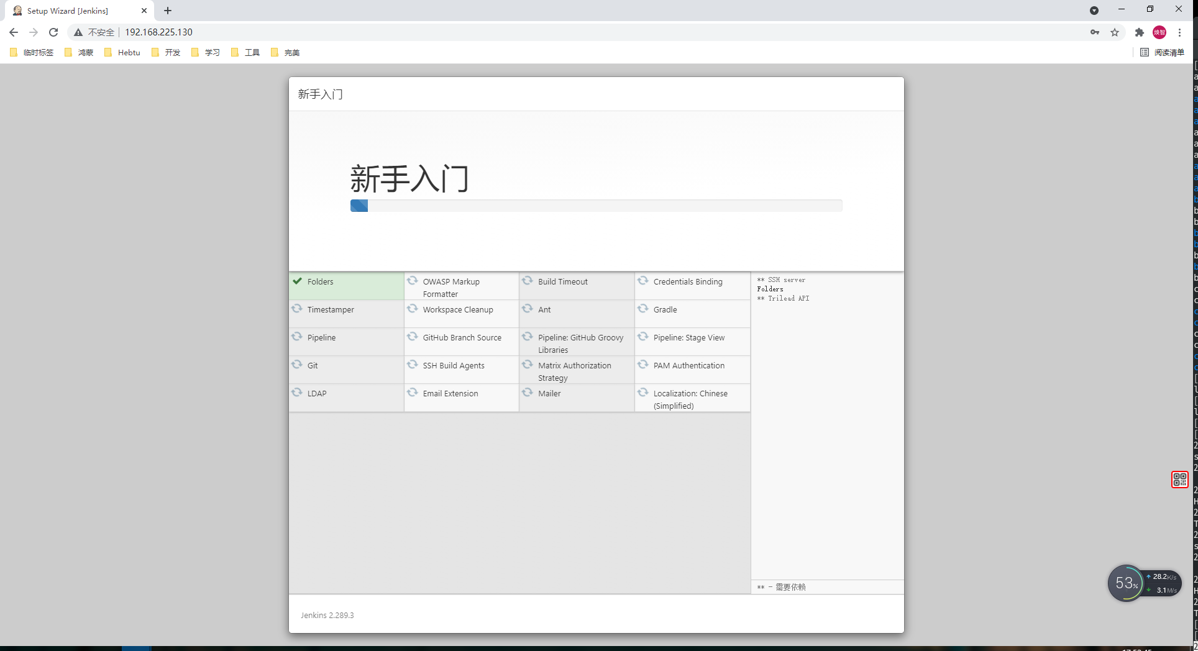
Task: Click the pending icon beside GitHub Branch Source
Action: coord(412,337)
